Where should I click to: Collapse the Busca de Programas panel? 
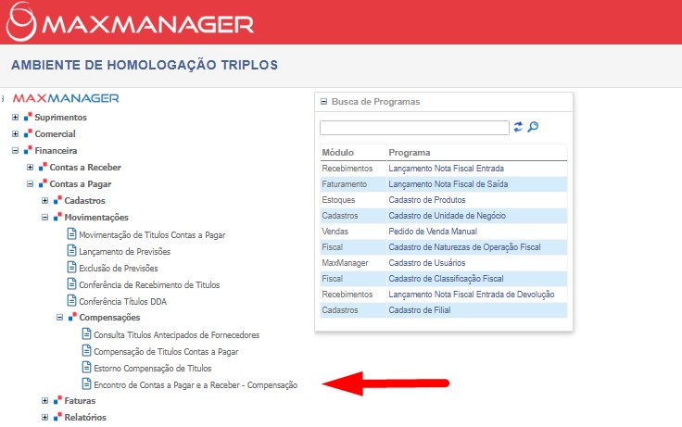[323, 101]
